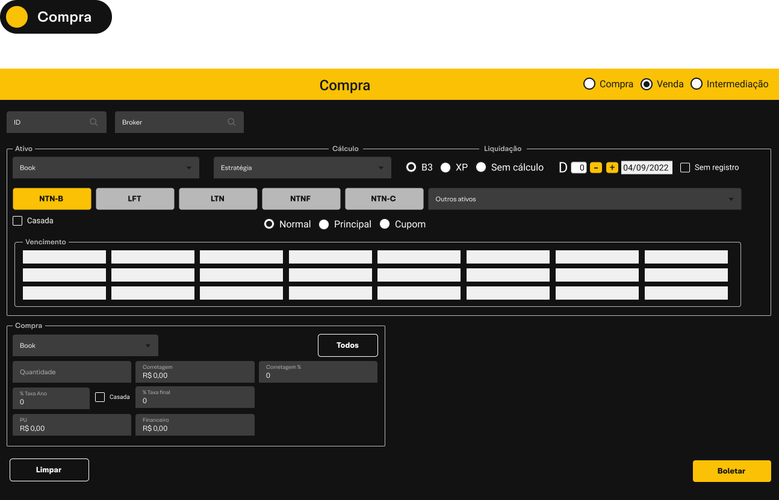Open the Book dropdown in Ativo section
779x500 pixels.
click(x=105, y=168)
